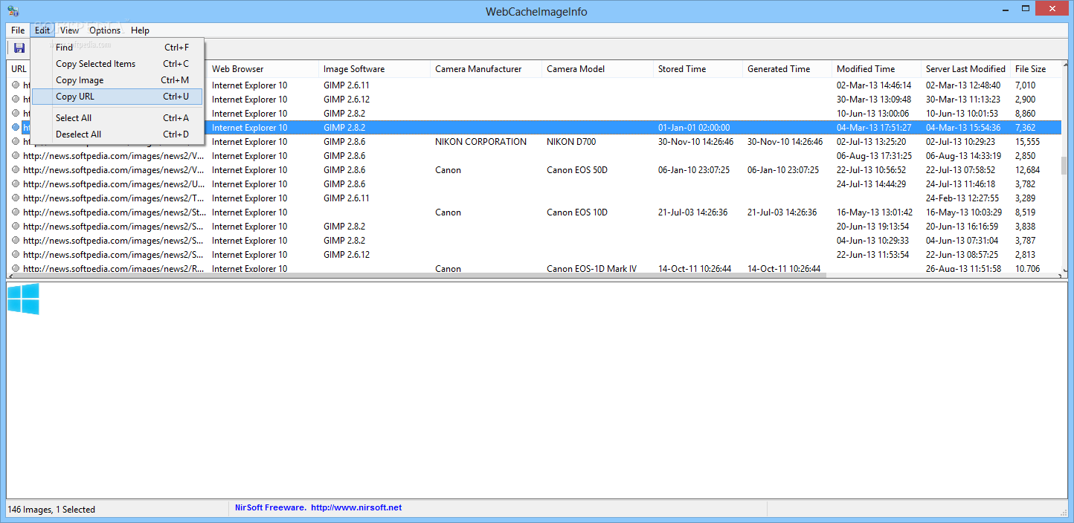Sort by the Web Browser column header
This screenshot has height=523, width=1074.
point(263,69)
